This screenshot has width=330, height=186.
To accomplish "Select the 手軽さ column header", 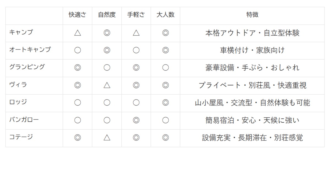I will [x=136, y=15].
